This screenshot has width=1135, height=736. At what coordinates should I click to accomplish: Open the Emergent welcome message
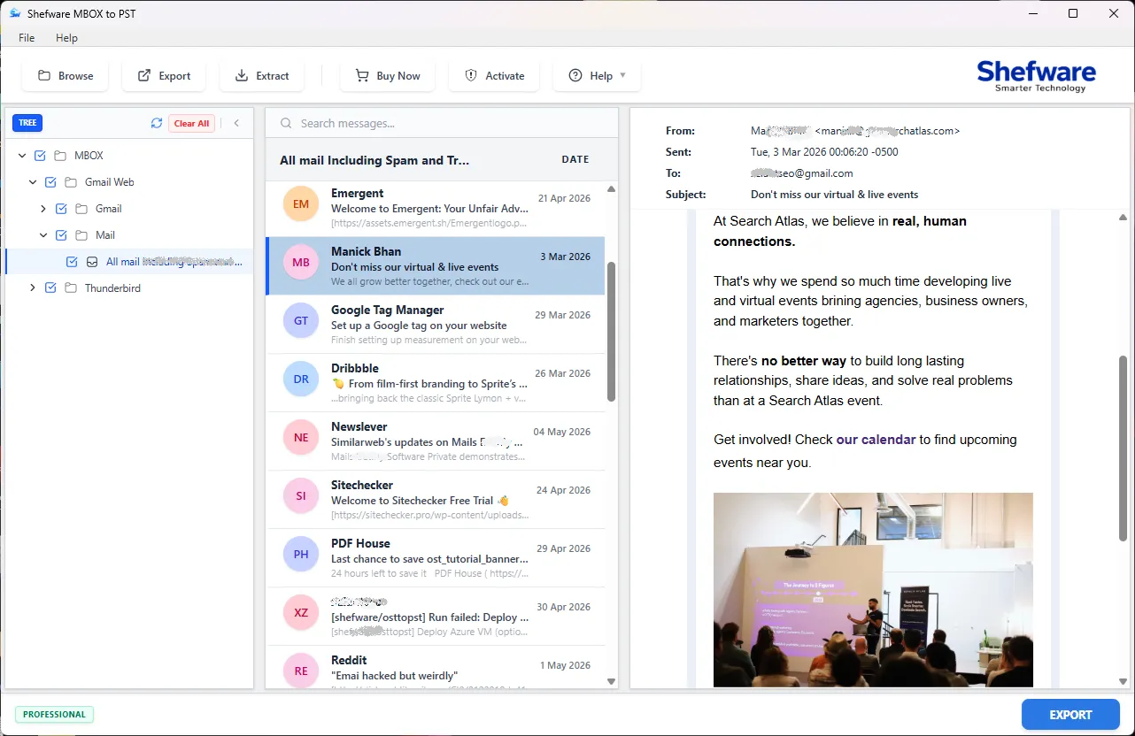(436, 208)
